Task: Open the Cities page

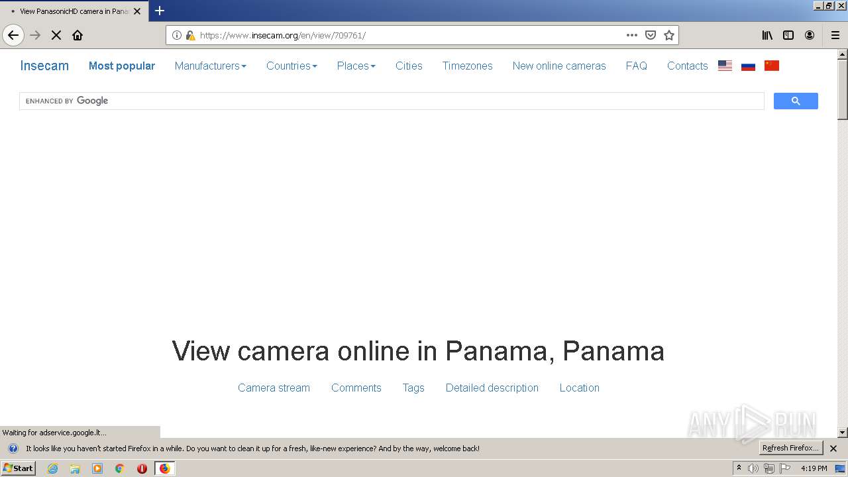Action: tap(409, 66)
